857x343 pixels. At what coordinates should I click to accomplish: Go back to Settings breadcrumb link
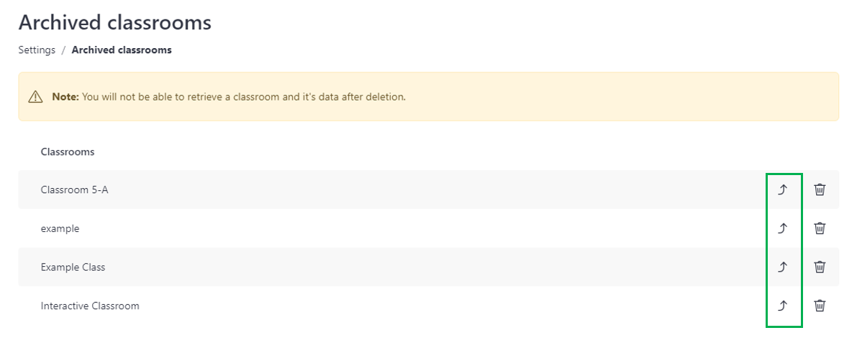37,50
